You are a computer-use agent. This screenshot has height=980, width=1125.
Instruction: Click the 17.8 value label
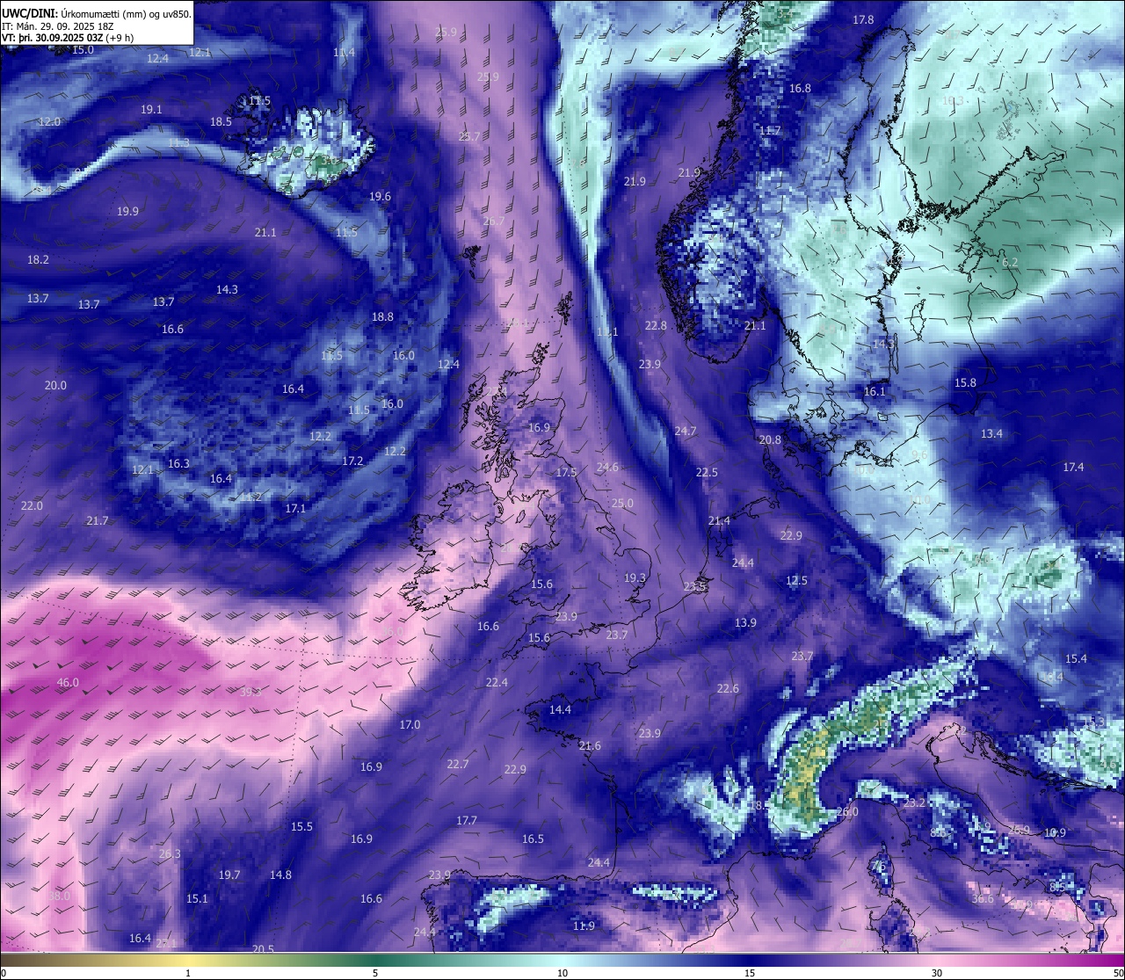coord(863,20)
